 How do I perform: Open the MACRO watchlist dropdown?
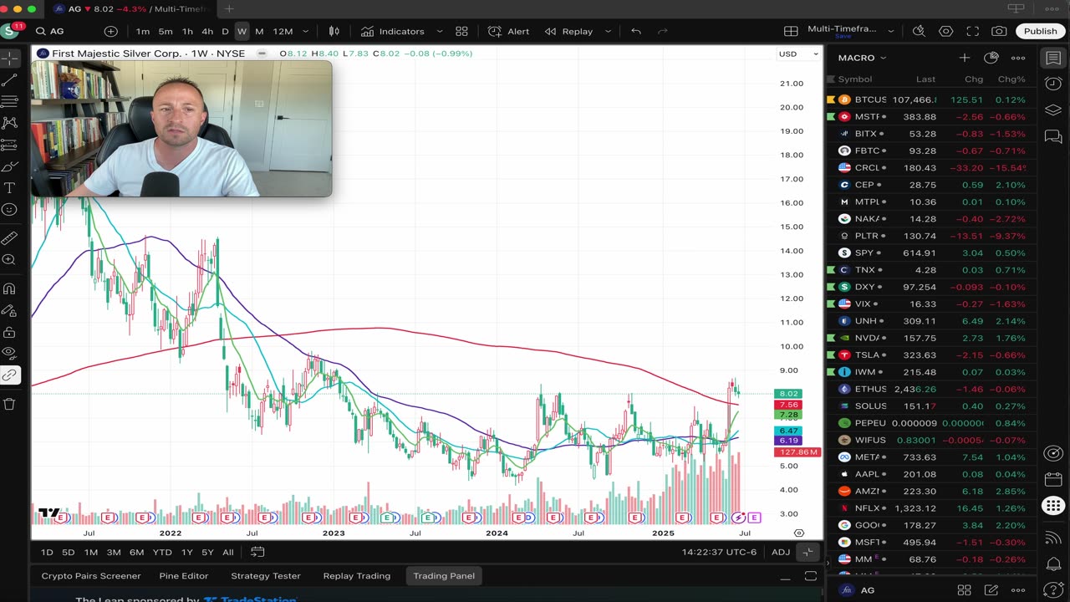pyautogui.click(x=862, y=58)
